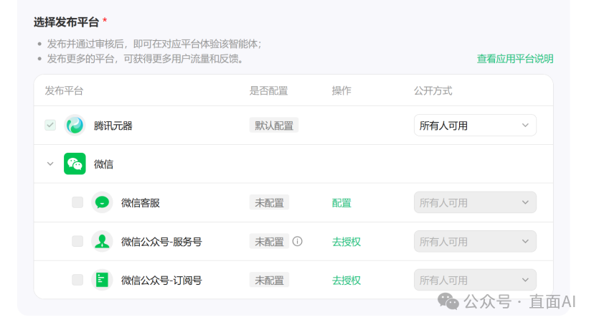This screenshot has width=594, height=325.
Task: Click the 微信公众号-服务号 person icon
Action: pos(102,242)
